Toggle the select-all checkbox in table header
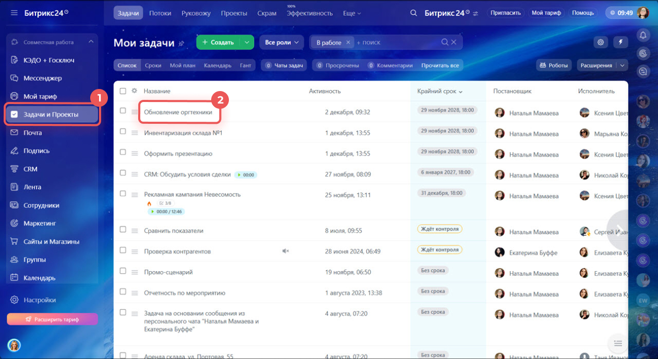658x359 pixels. [123, 91]
